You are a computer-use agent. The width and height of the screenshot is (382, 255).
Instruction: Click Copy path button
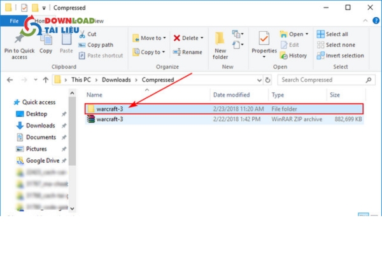click(99, 45)
